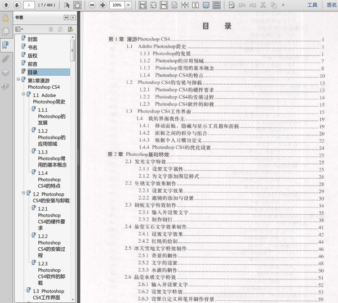Open the signatures pen sidebar panel
This screenshot has height=303, width=338.
6,87
